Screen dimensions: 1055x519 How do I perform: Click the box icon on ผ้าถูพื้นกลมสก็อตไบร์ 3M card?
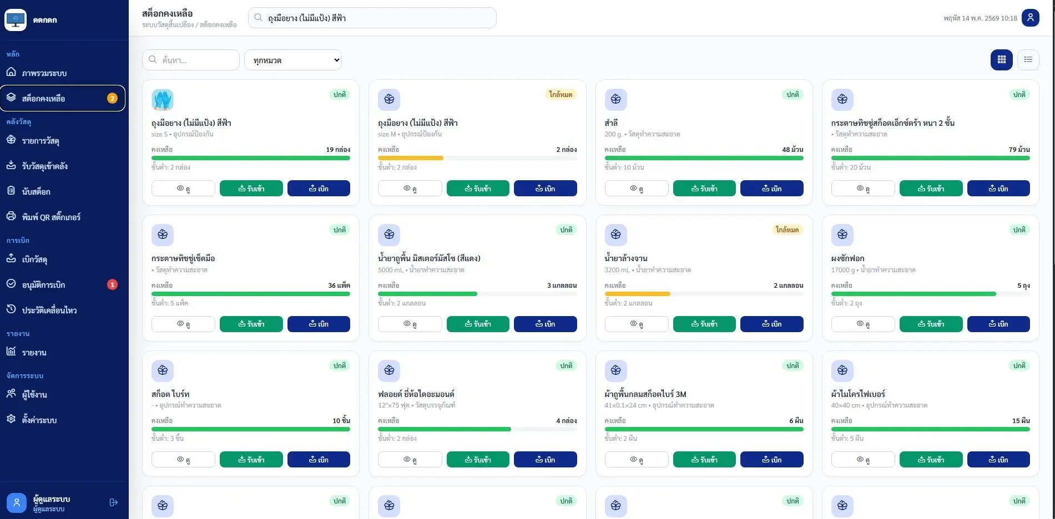point(616,371)
